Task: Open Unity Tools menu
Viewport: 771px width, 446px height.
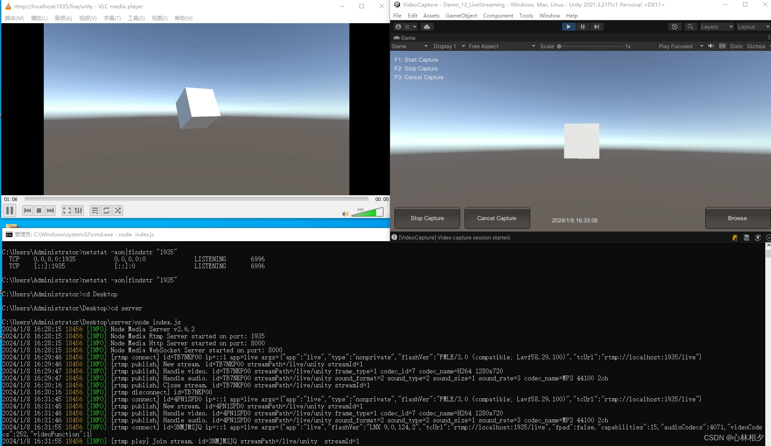Action: [526, 16]
